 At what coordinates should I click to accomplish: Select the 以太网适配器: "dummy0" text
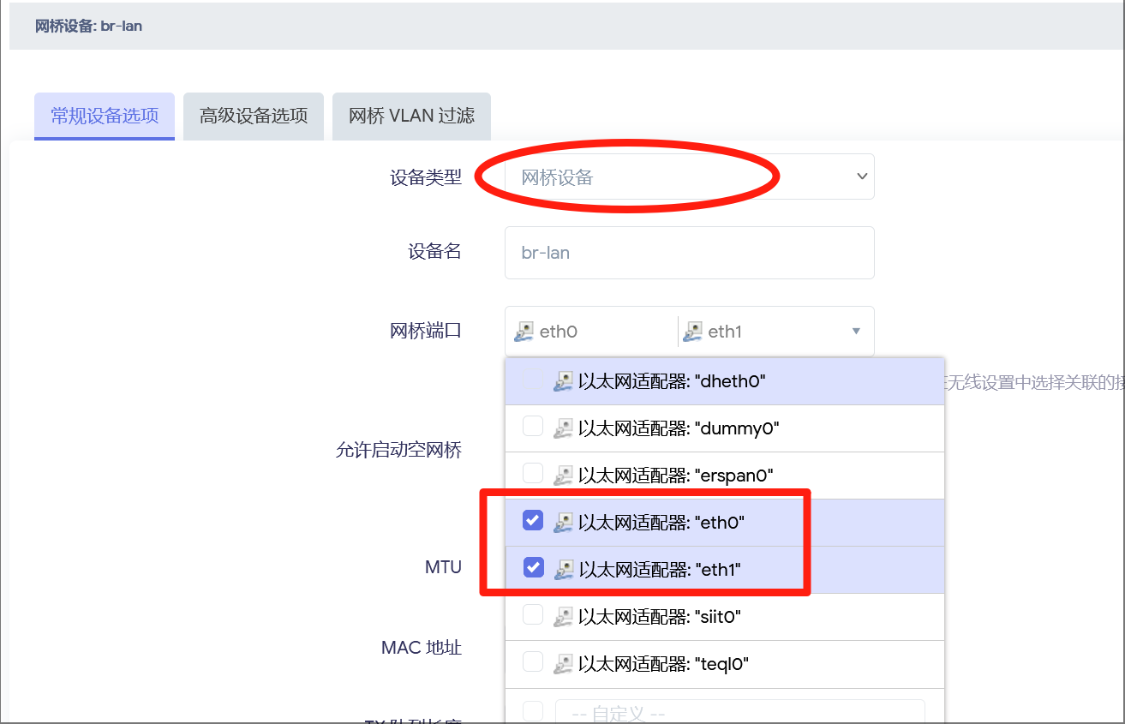coord(679,428)
